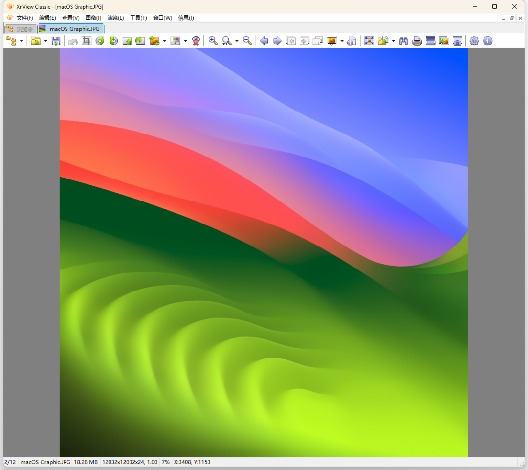Viewport: 528px width, 470px height.
Task: Click the blue info button in toolbar
Action: (487, 41)
